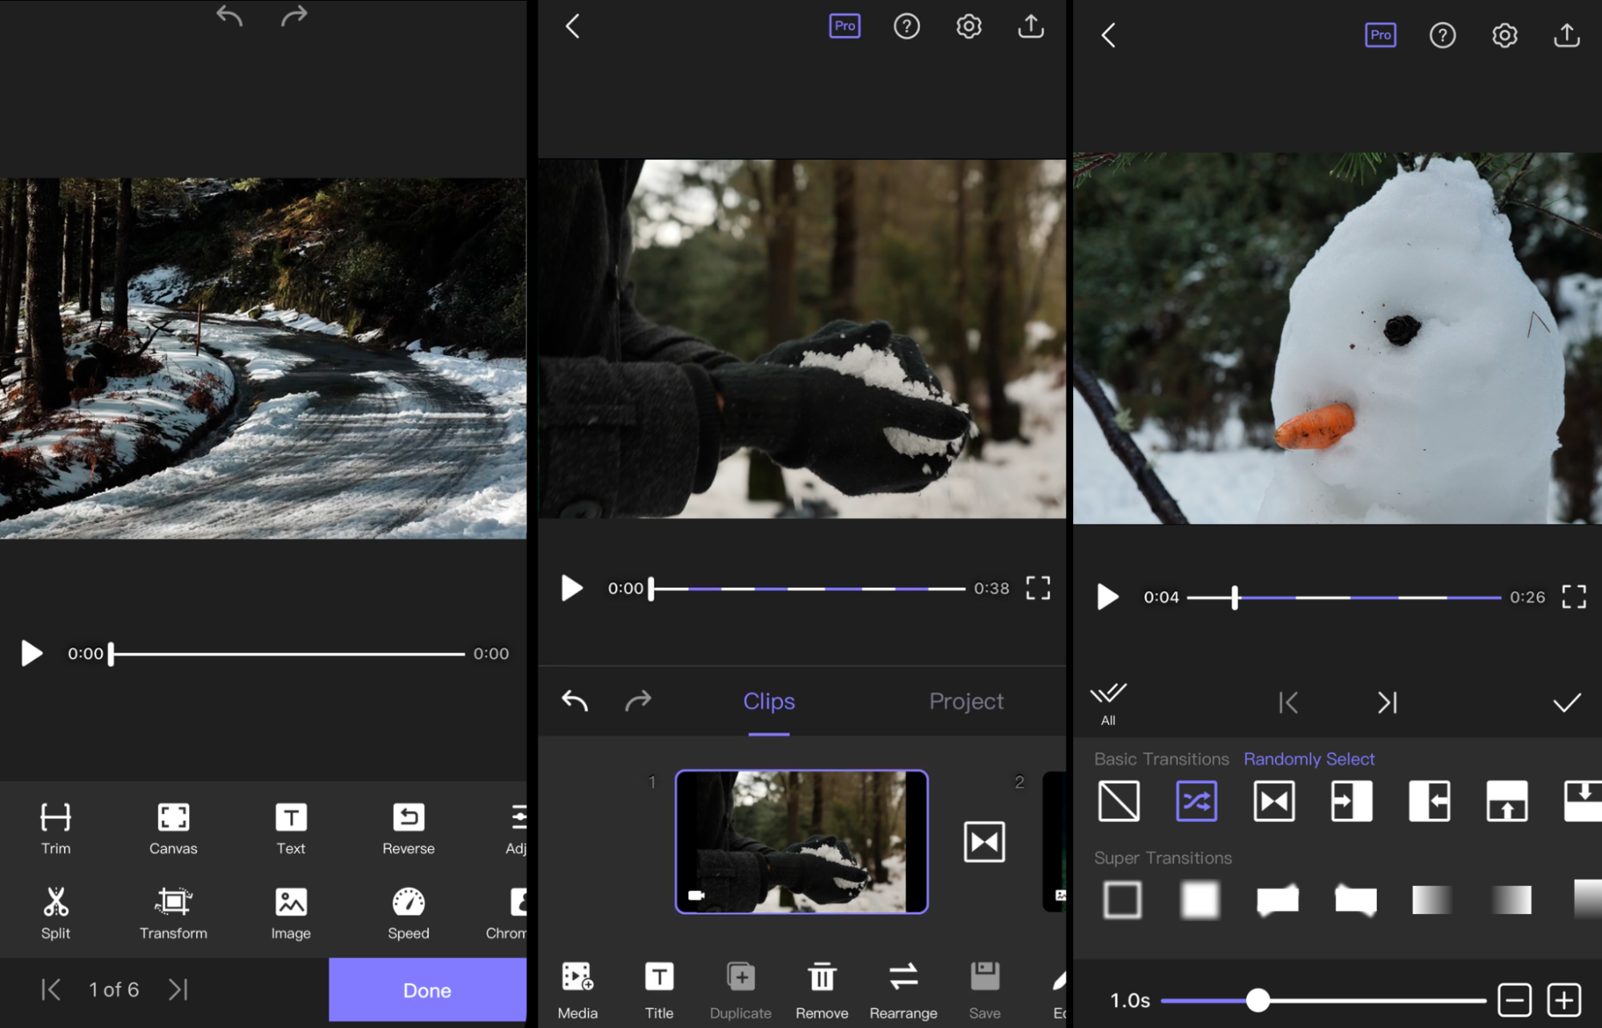Open the Speed tool
Screen dimensions: 1602x1028
[x=408, y=912]
